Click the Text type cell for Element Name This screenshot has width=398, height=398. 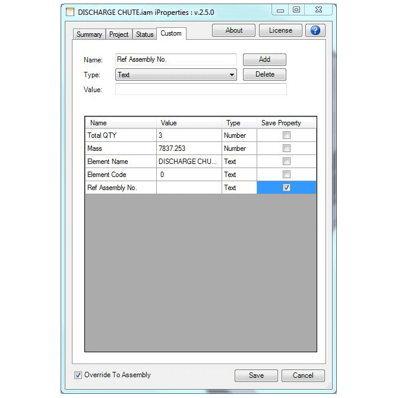click(239, 162)
